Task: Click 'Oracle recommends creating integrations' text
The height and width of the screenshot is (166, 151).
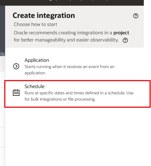Action: (63, 33)
